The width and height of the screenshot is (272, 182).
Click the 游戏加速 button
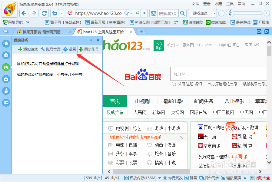pos(200,13)
